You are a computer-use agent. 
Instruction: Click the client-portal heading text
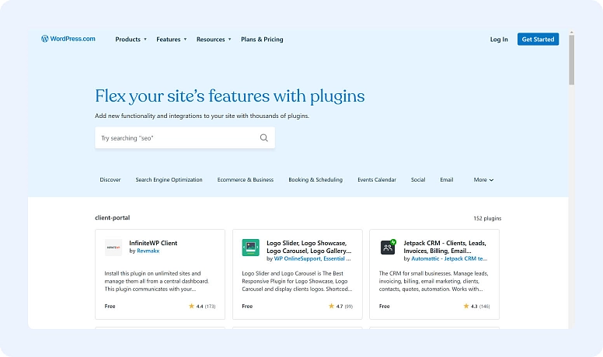113,217
